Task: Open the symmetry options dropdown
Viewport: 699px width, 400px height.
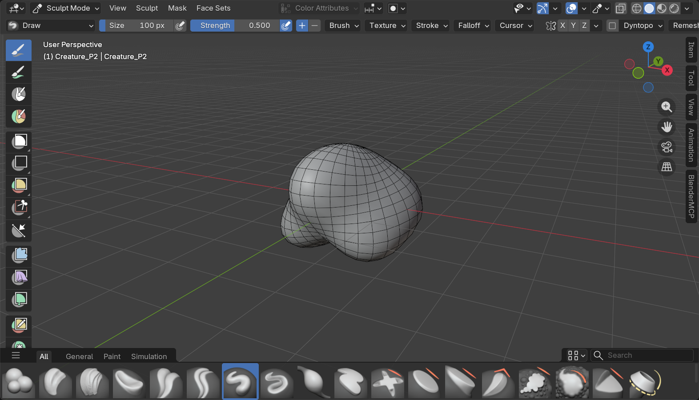Action: 596,26
